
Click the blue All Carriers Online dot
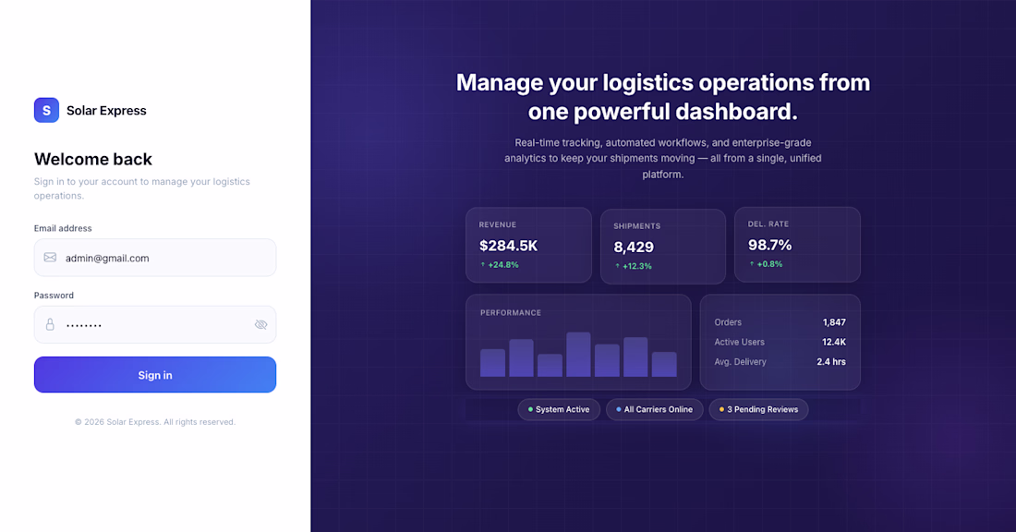(x=618, y=409)
